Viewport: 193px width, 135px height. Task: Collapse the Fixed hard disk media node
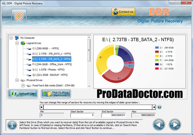click(23, 86)
